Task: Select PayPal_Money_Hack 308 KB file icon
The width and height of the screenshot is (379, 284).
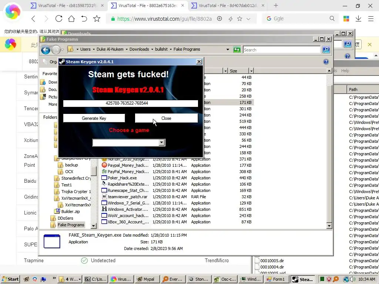Action: click(104, 172)
